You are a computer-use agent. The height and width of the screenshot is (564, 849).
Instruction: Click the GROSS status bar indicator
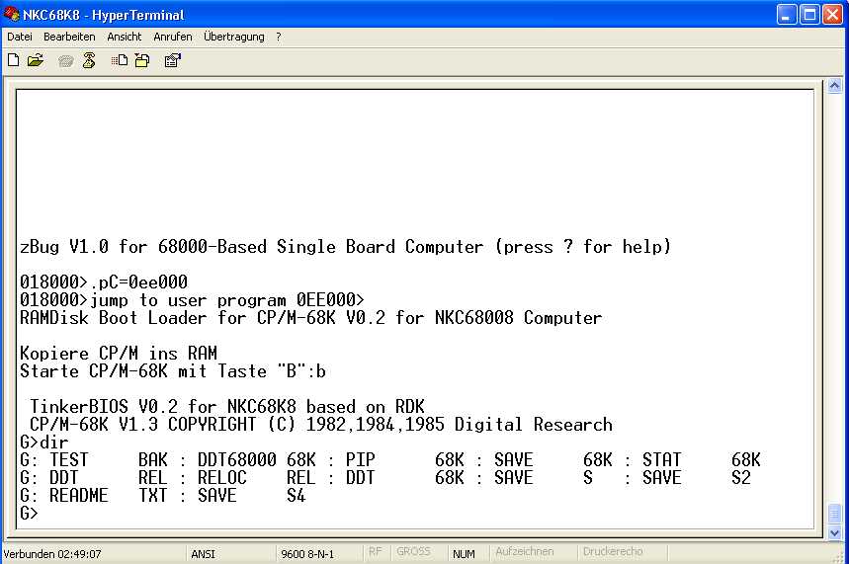413,551
